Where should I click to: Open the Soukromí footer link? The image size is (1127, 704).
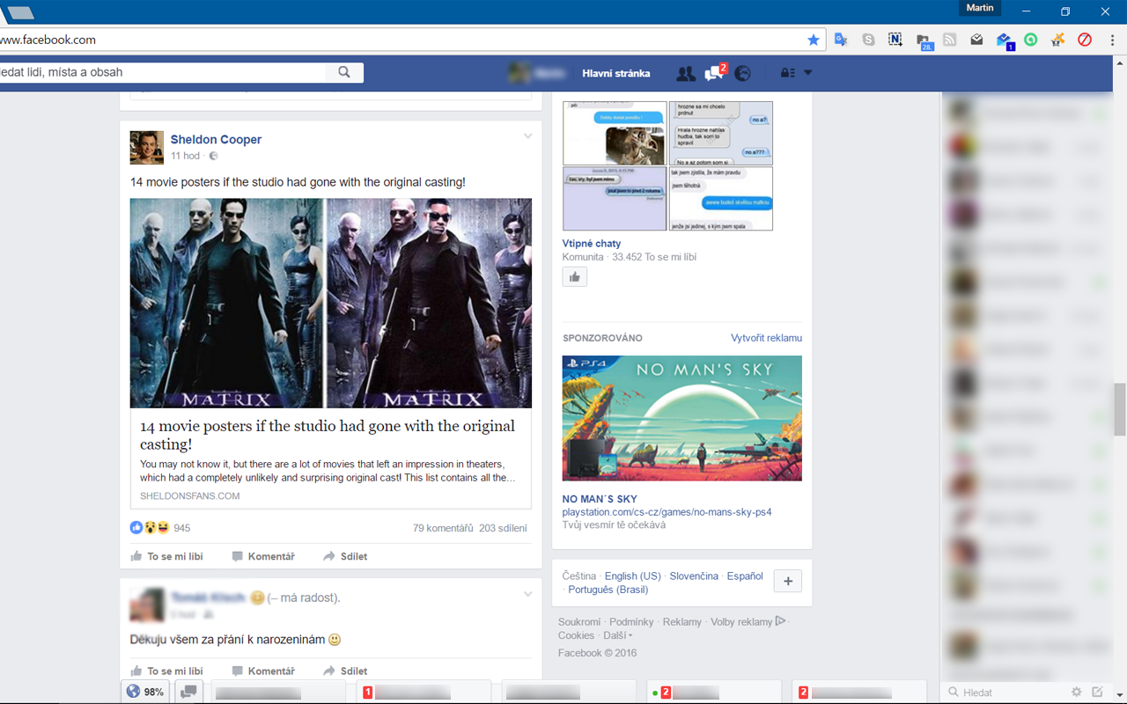click(579, 622)
